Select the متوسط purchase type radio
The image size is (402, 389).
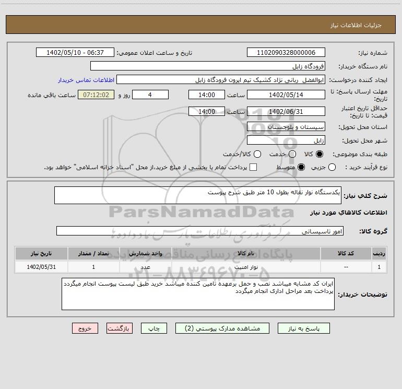[301, 167]
